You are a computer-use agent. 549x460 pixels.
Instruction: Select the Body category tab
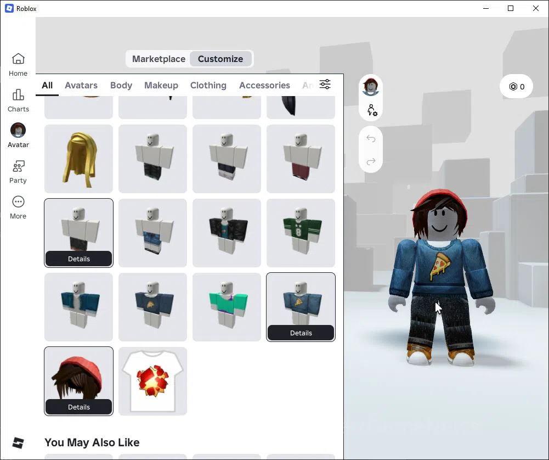point(121,85)
